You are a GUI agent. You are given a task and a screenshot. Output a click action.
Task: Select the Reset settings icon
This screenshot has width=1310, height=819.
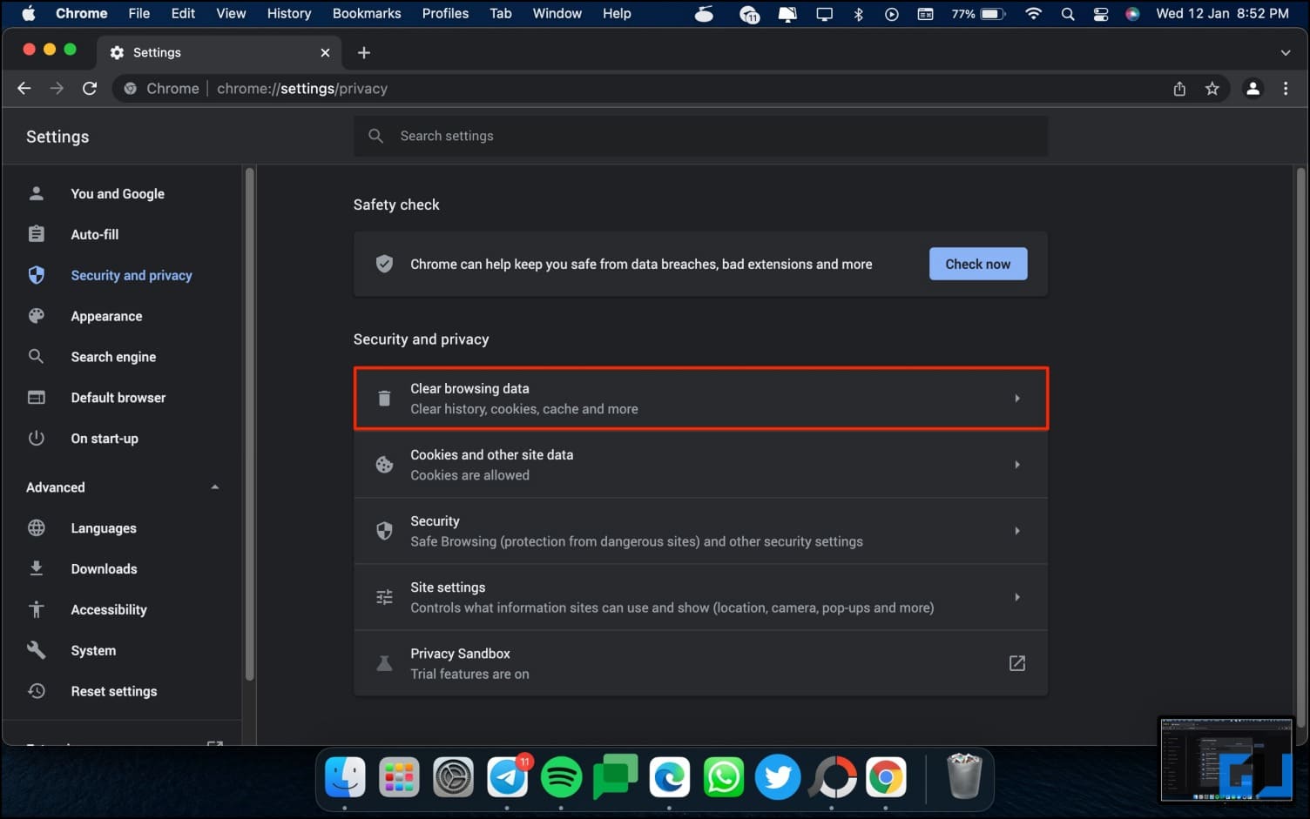click(x=37, y=691)
